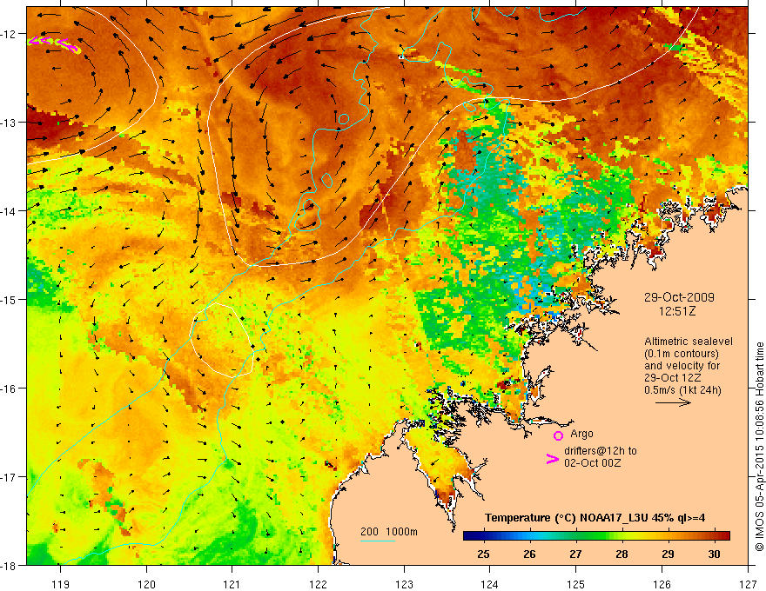Click the '200 1000m' depth contour label
Screen dimensions: 766x591
(389, 532)
